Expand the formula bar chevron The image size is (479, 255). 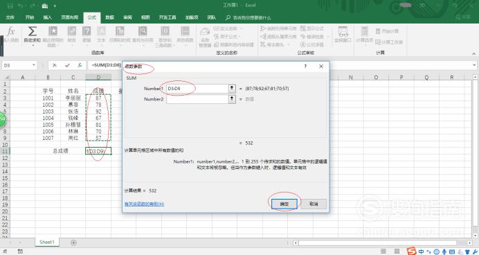coord(474,65)
